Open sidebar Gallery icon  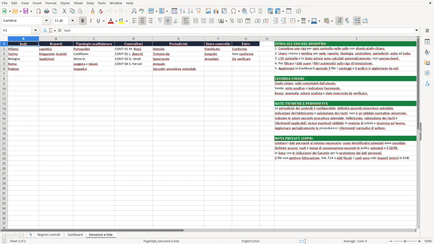click(x=427, y=63)
